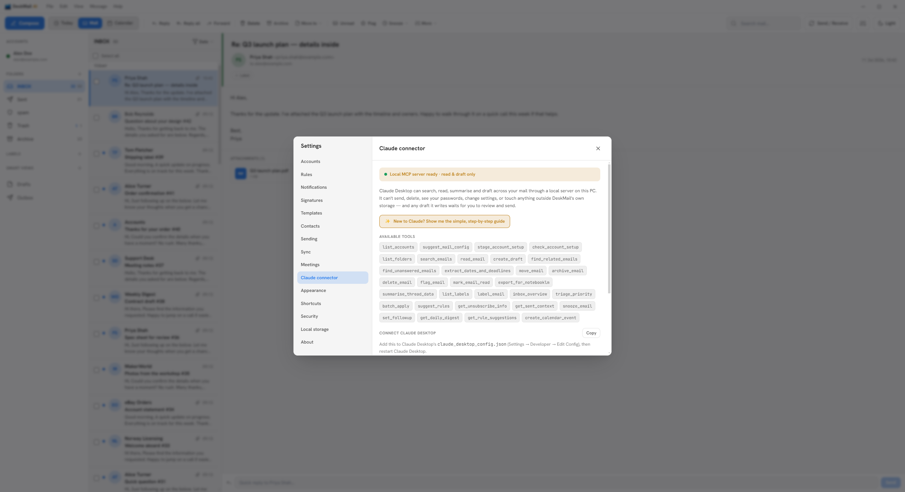Select Templates in the settings sidebar

(333, 213)
